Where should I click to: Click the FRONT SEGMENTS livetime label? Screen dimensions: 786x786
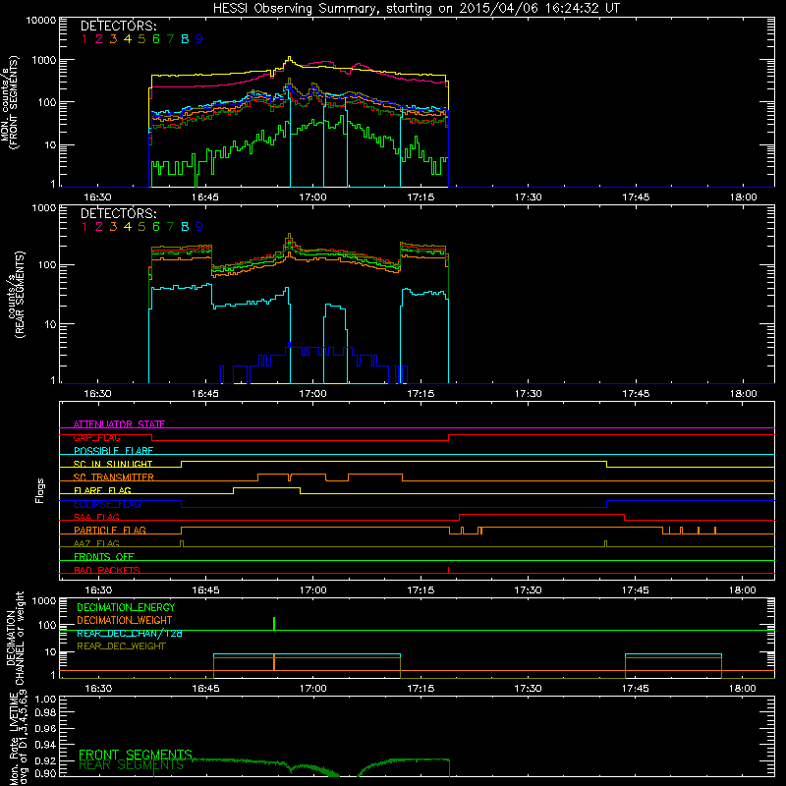click(136, 755)
